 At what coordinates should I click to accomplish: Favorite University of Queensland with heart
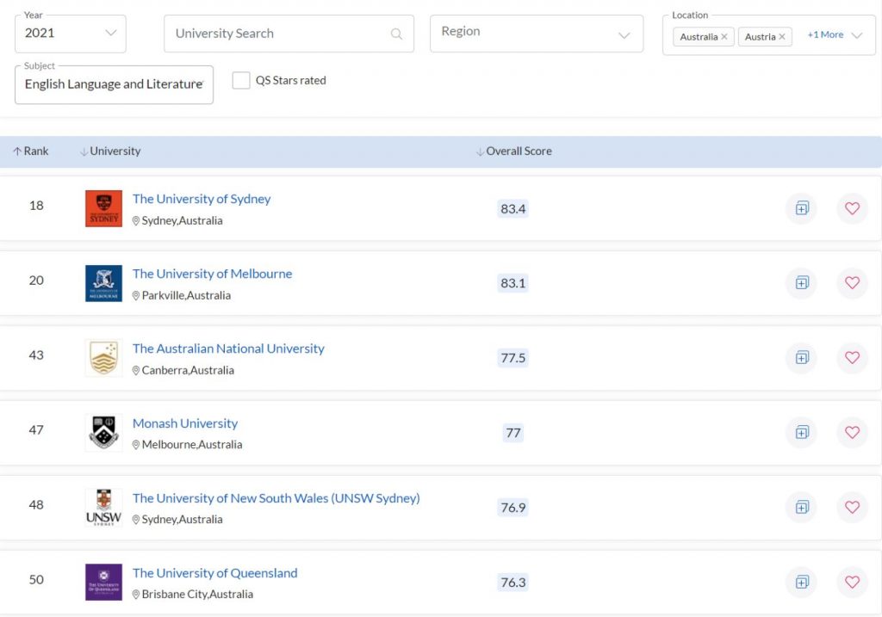coord(852,583)
